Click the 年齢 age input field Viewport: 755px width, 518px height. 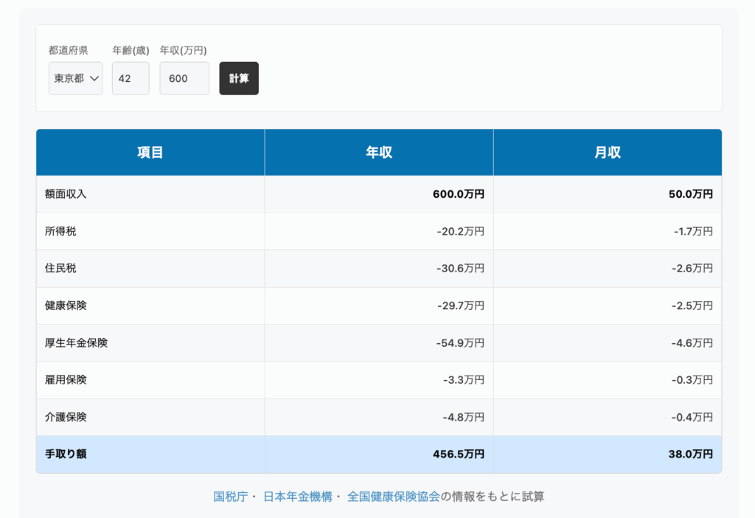131,78
